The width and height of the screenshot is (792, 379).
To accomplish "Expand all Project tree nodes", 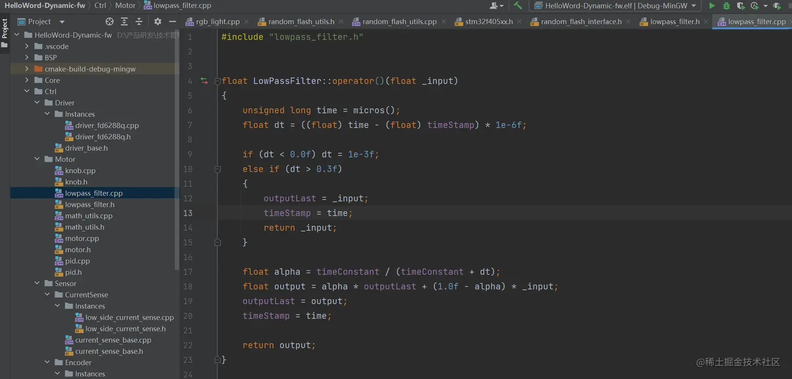I will click(x=124, y=21).
